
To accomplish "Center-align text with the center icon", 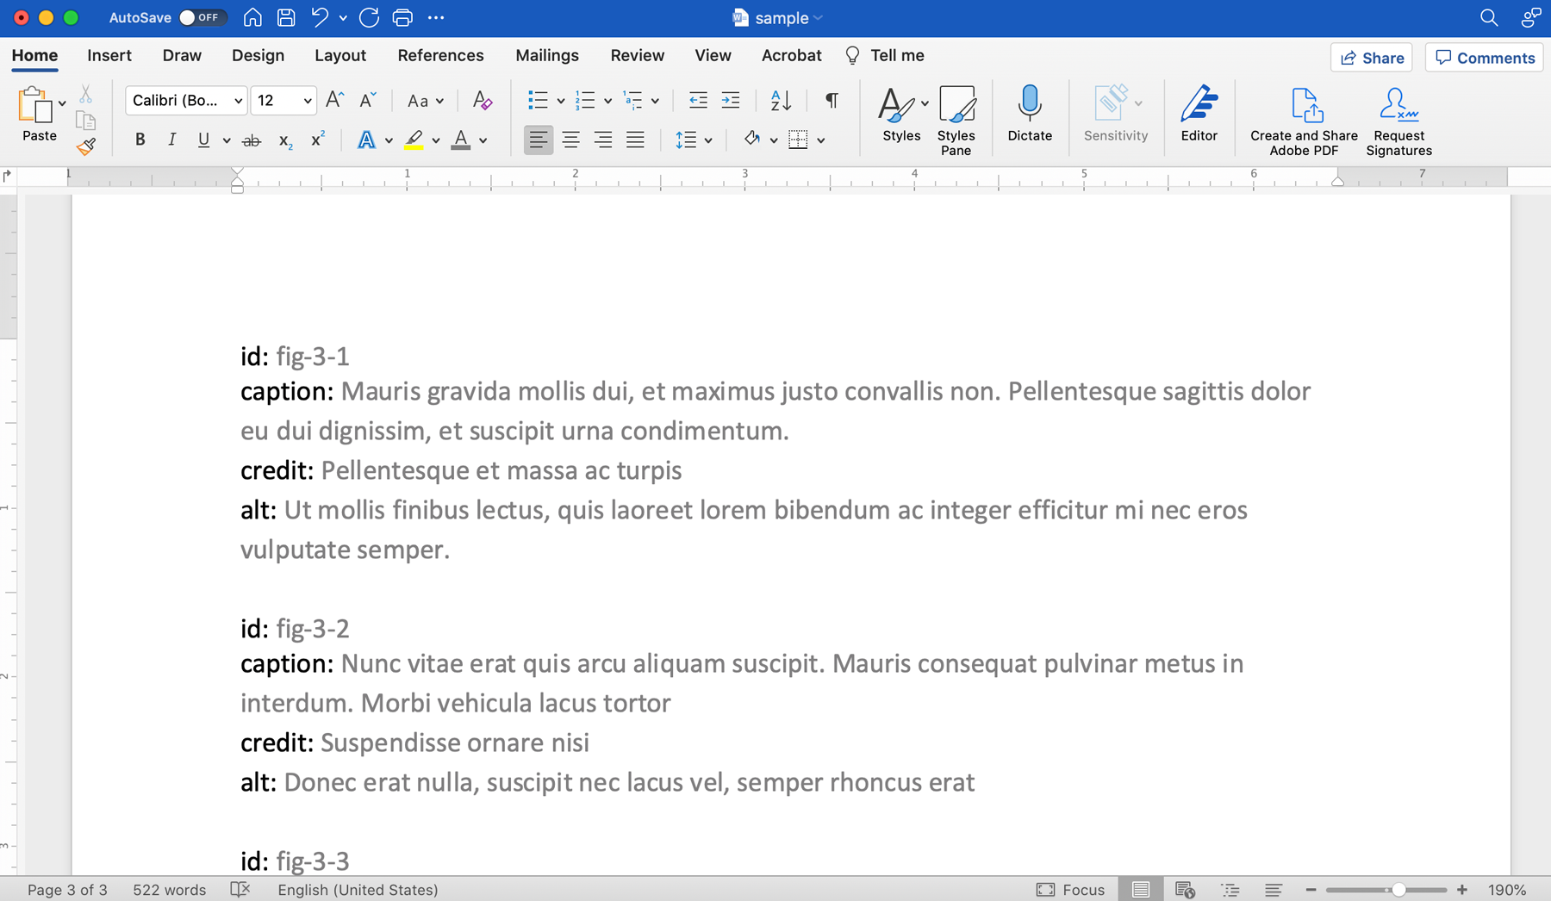I will (570, 140).
